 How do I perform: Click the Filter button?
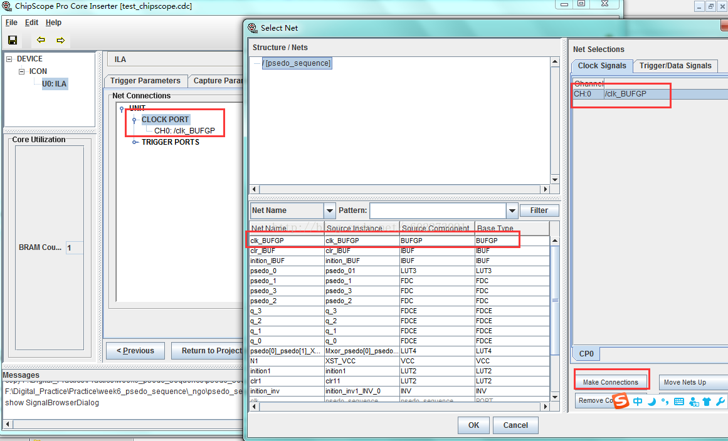(x=539, y=210)
